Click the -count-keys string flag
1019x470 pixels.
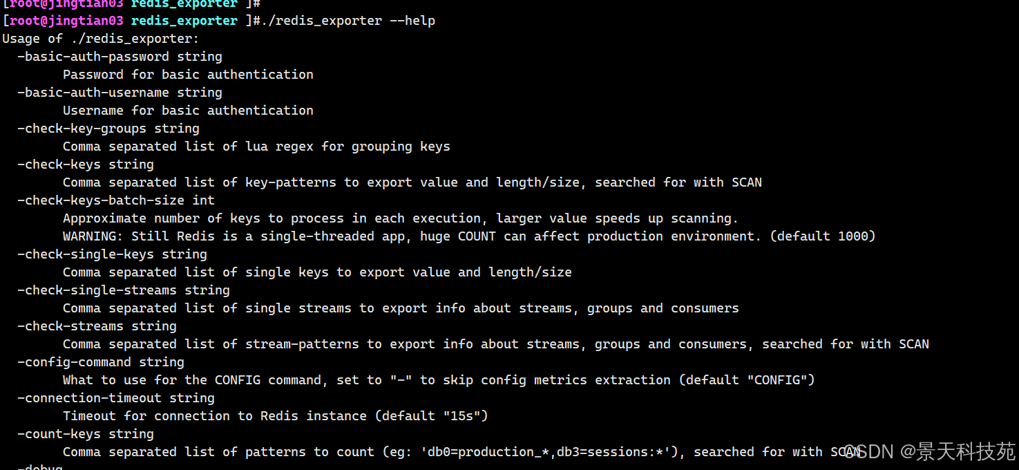click(86, 434)
